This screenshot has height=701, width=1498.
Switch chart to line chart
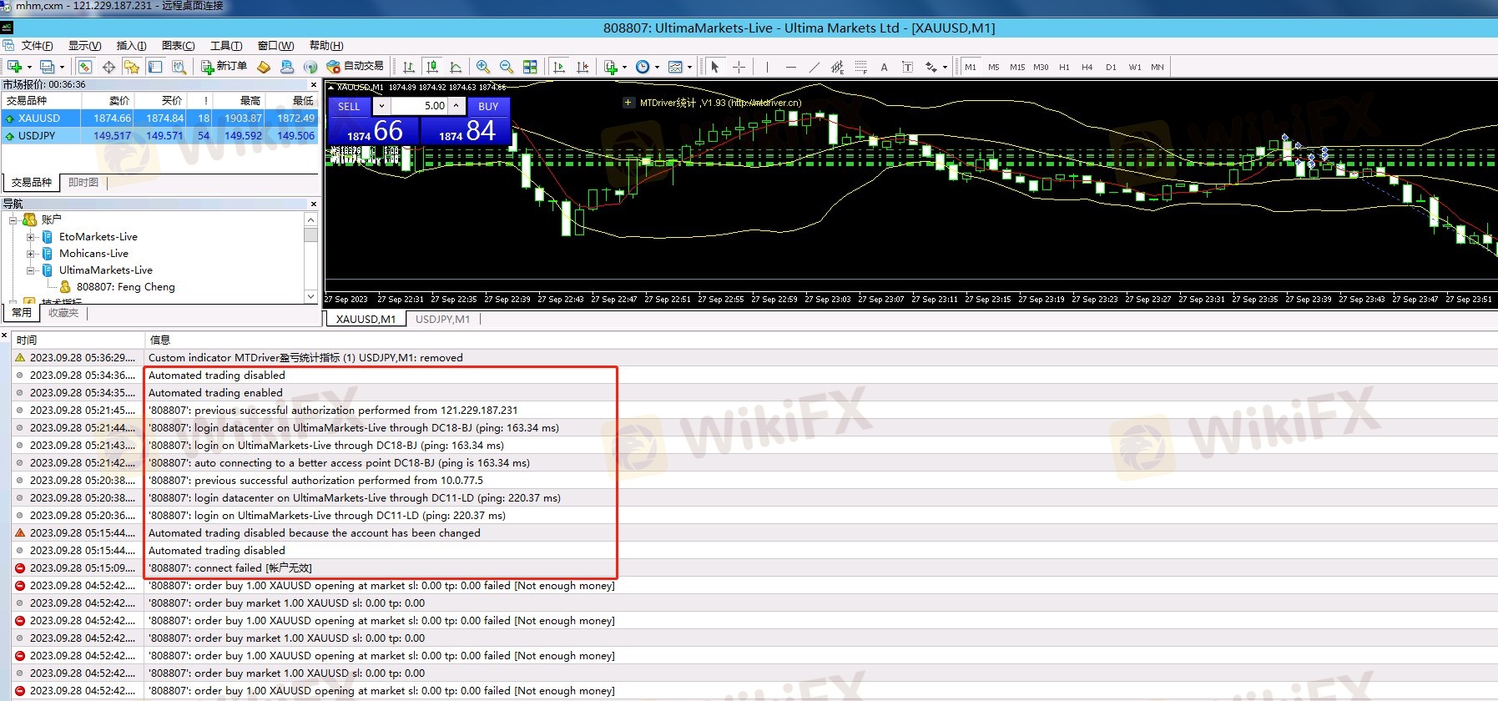coord(456,67)
